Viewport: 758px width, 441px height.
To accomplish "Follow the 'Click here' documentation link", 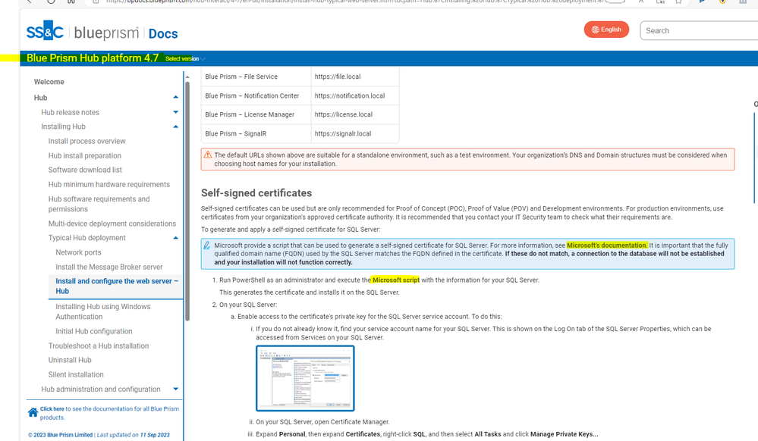I will click(x=52, y=408).
